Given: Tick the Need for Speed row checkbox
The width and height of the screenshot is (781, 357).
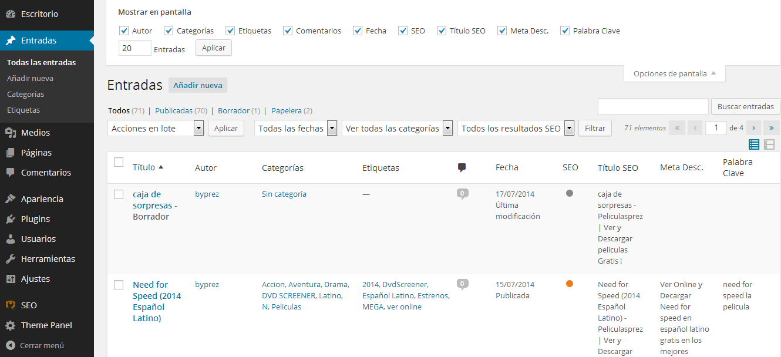Looking at the screenshot, I should click(119, 285).
